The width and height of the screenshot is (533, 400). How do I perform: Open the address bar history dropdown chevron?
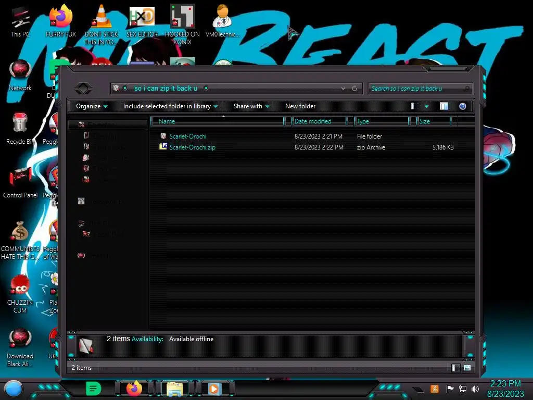tap(343, 89)
